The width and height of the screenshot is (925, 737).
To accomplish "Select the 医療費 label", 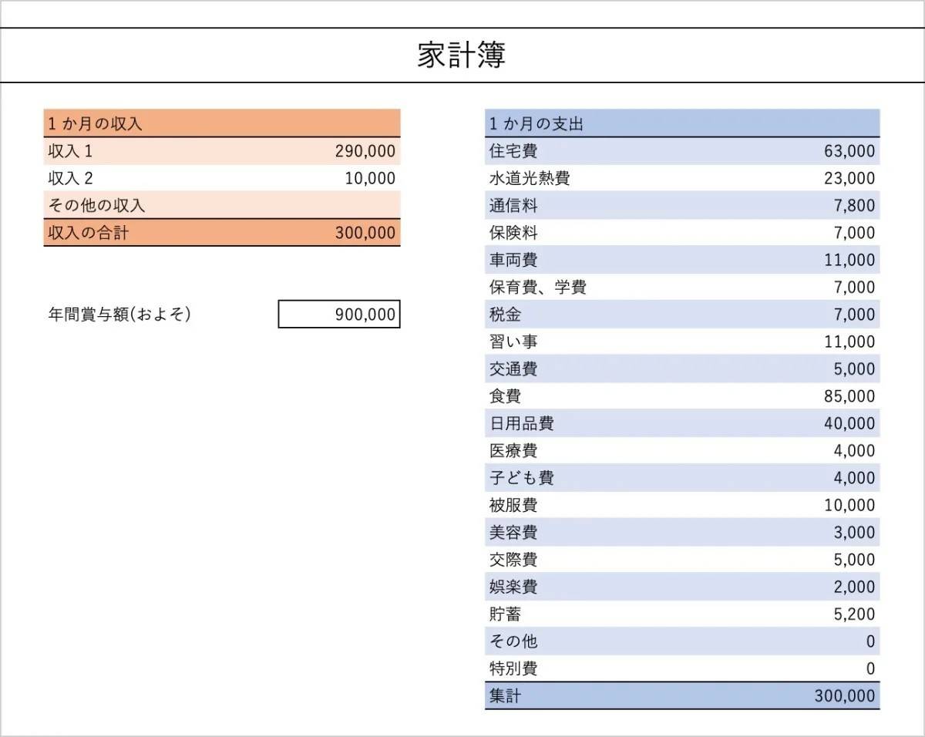I will [513, 451].
